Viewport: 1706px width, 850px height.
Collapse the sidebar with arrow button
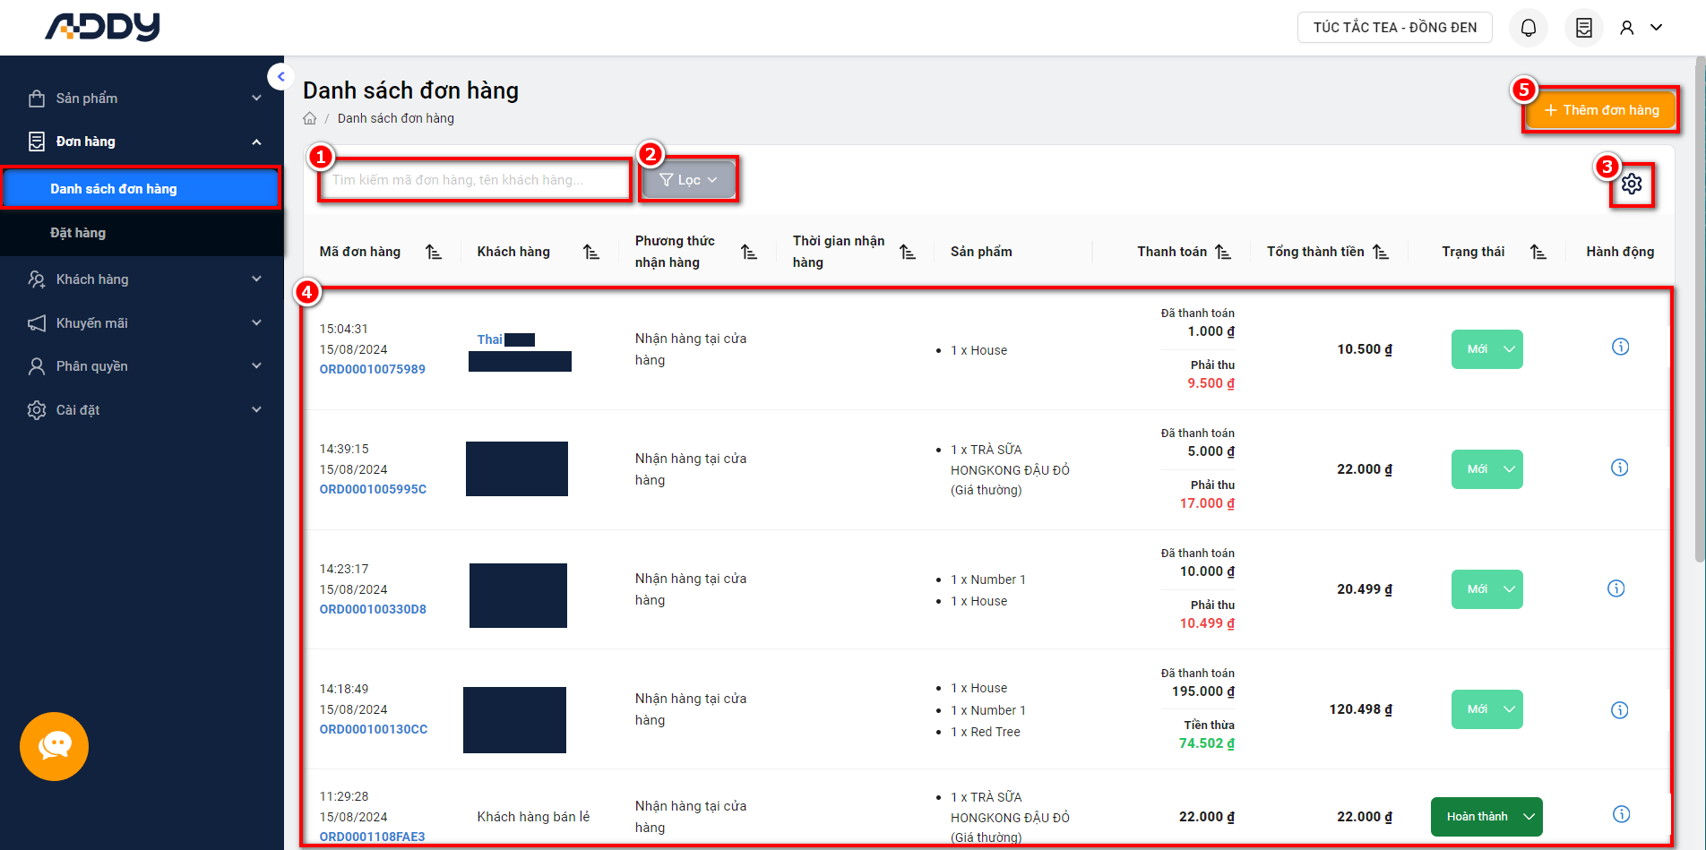[x=280, y=77]
